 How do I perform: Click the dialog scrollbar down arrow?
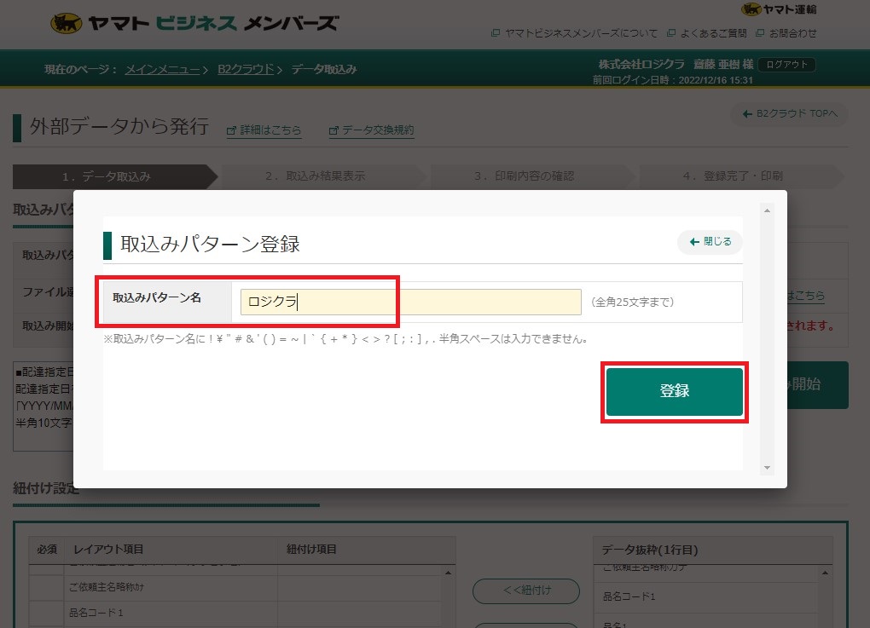point(767,468)
